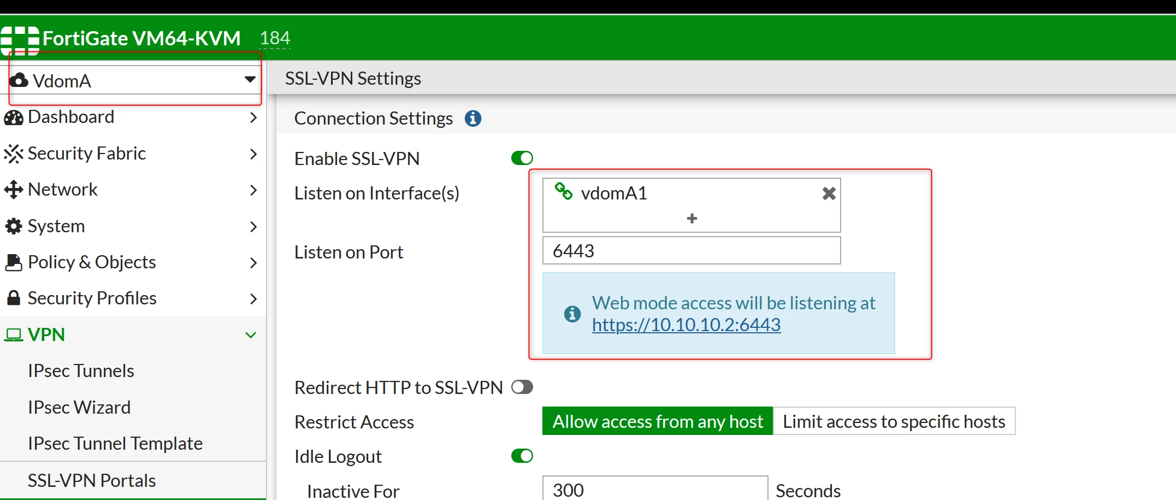Viewport: 1176px width, 500px height.
Task: Click the FortiGate logo icon
Action: click(x=20, y=40)
